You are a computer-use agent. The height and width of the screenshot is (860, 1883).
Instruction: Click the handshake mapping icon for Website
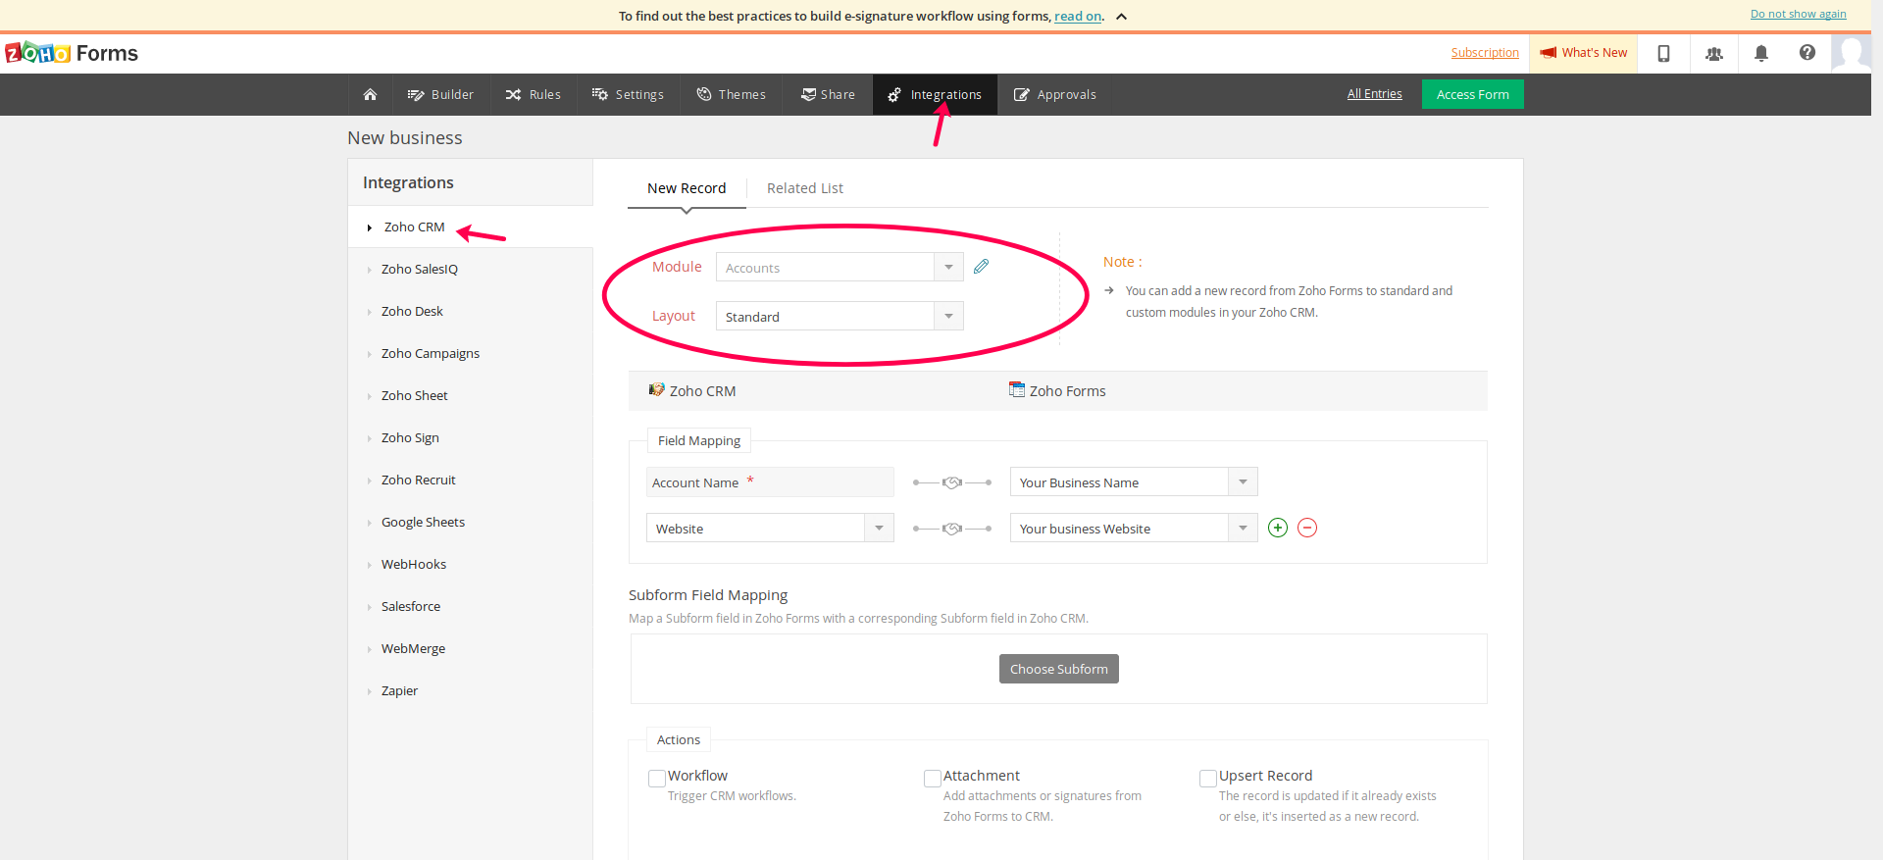click(x=951, y=529)
